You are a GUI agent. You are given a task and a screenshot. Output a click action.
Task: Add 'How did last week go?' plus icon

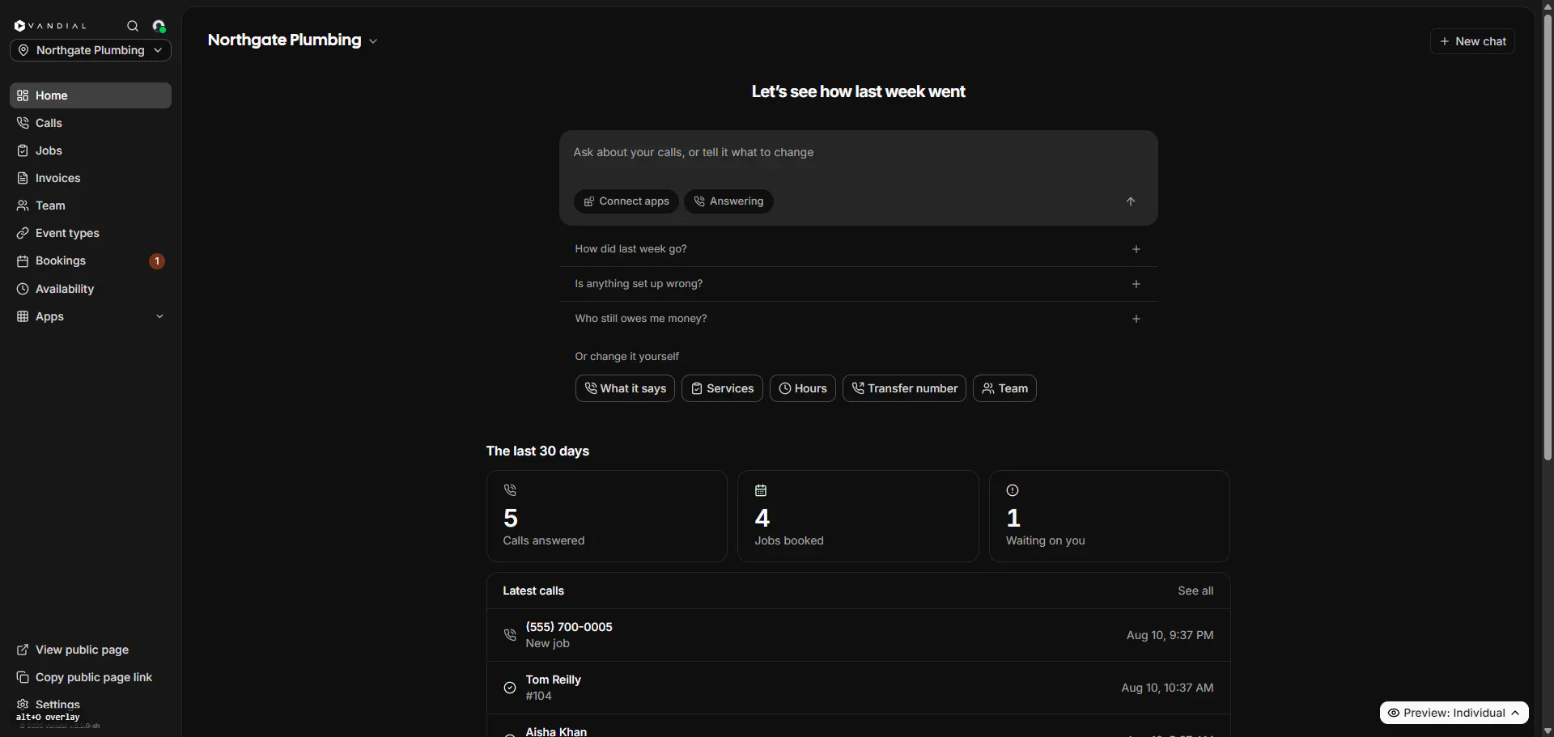(1136, 249)
